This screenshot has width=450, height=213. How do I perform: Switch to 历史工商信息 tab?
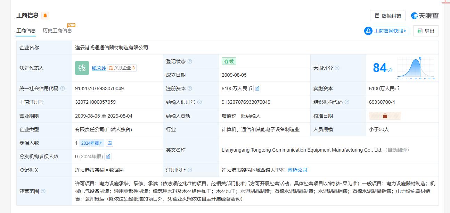(57, 31)
